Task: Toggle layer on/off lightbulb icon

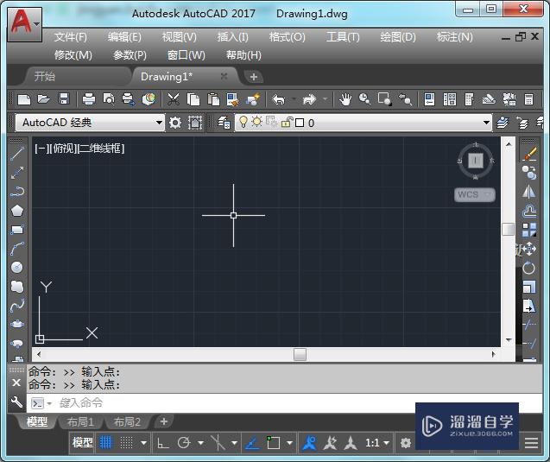Action: tap(243, 122)
